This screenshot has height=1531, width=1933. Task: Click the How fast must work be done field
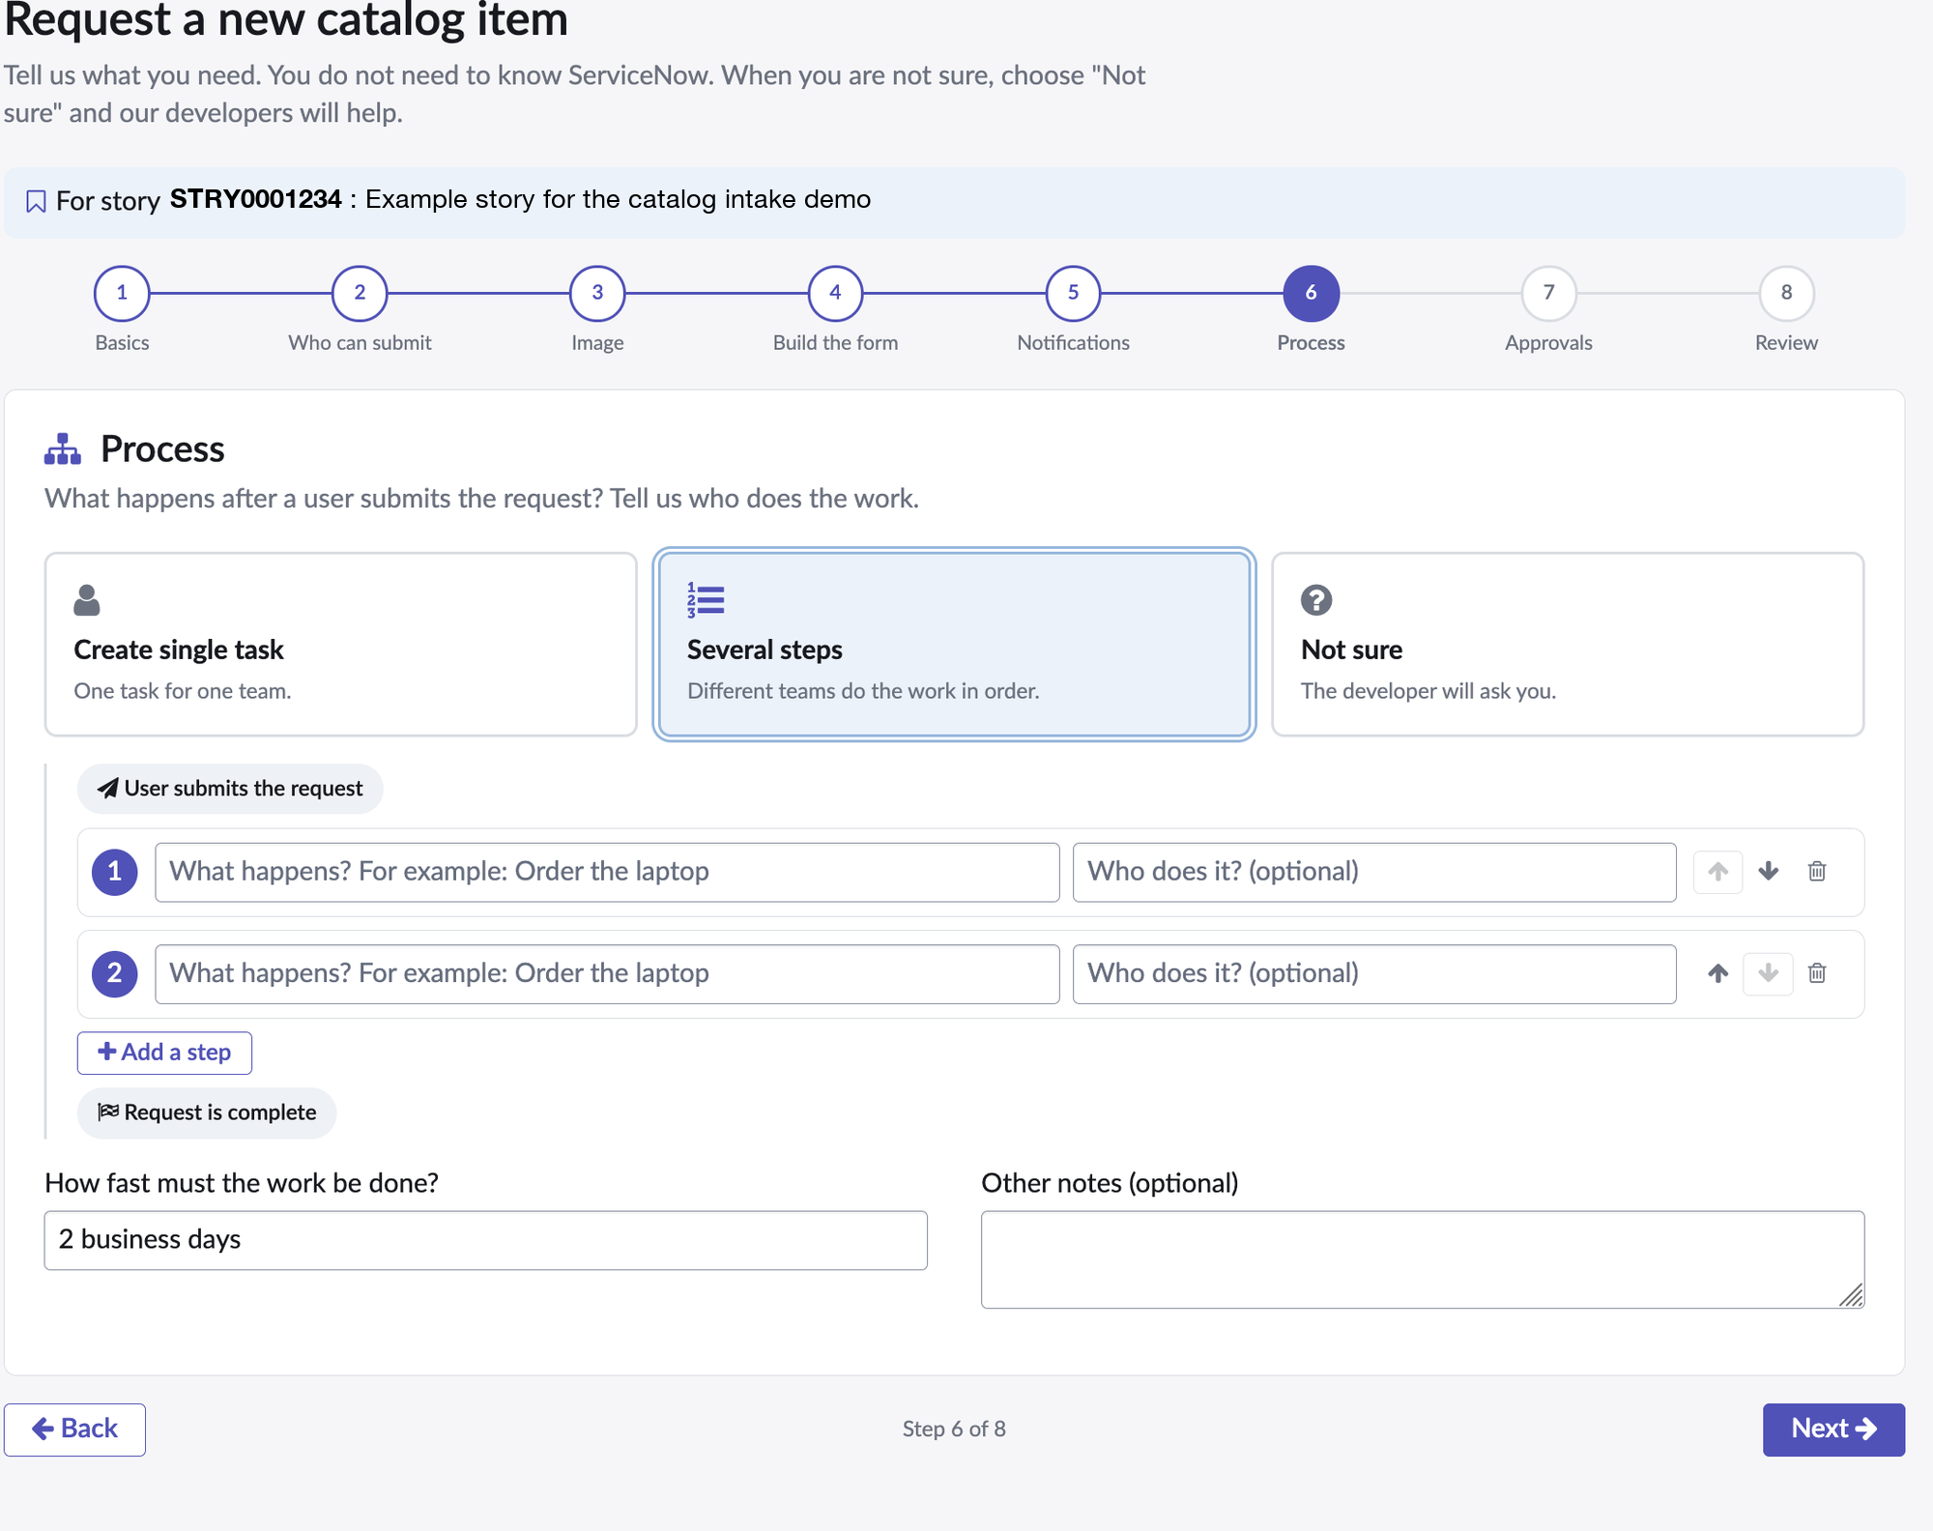pyautogui.click(x=486, y=1240)
